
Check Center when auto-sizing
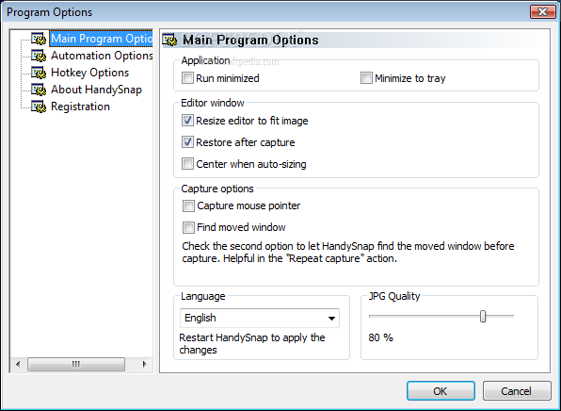click(187, 164)
